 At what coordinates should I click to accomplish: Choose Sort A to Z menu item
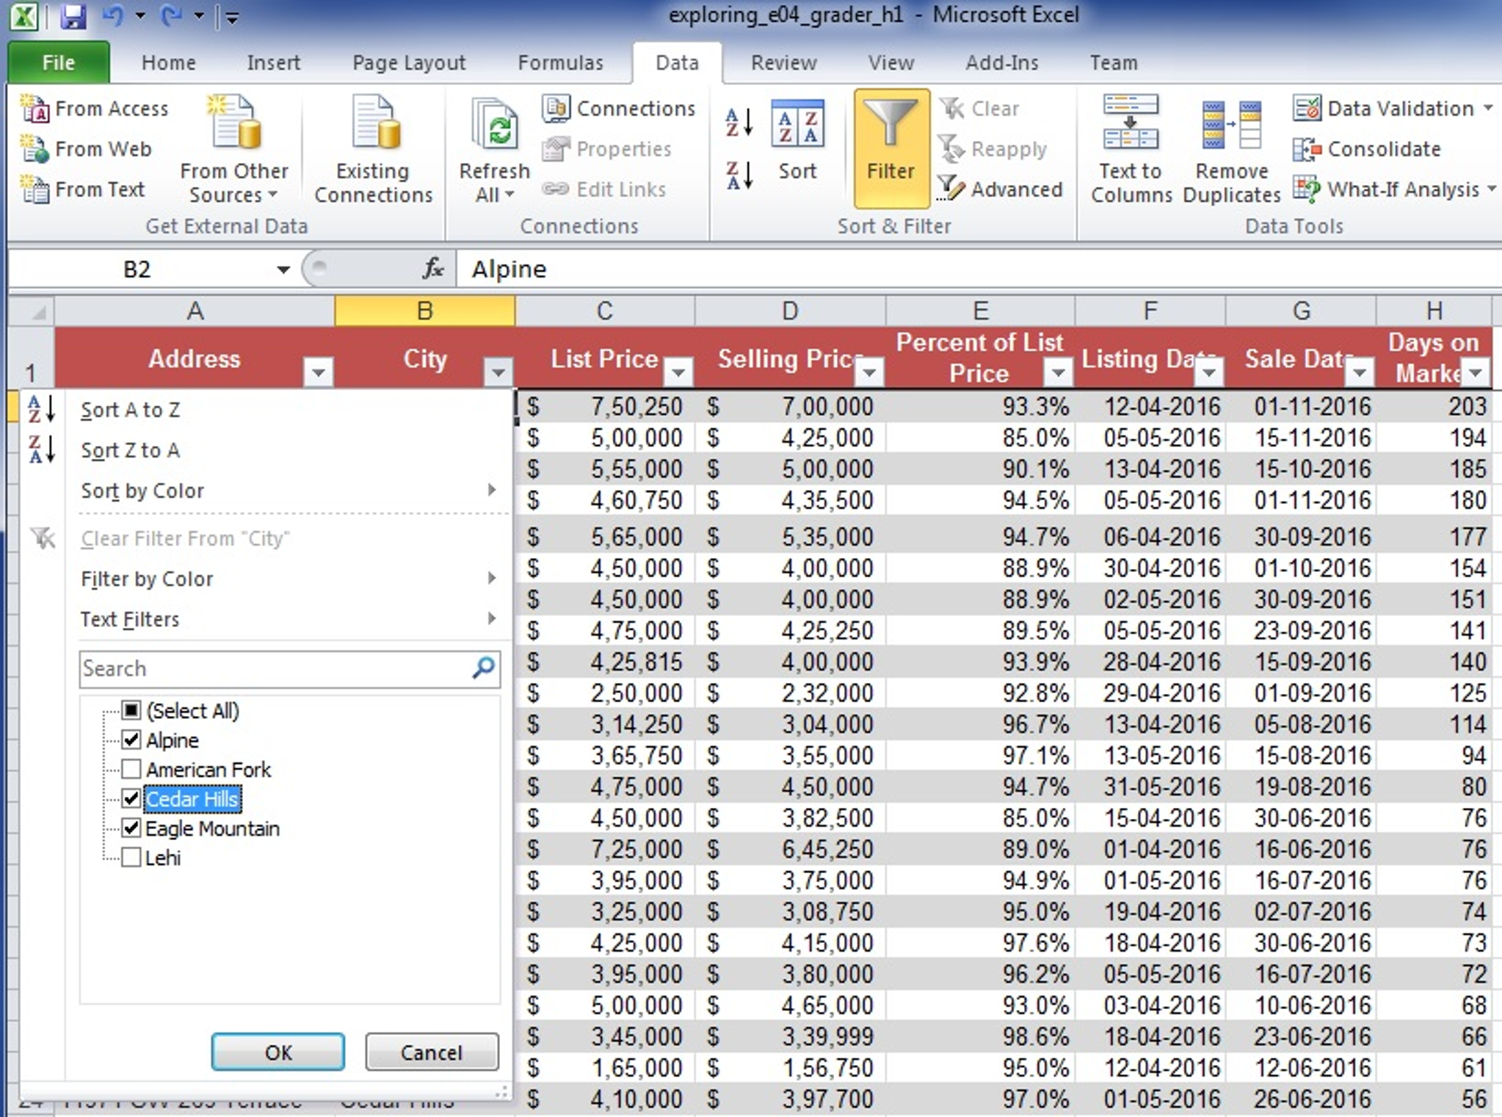coord(266,410)
